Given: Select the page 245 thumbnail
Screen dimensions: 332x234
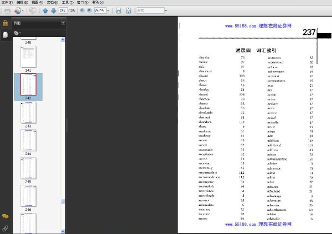Looking at the screenshot, I should coord(28,168).
